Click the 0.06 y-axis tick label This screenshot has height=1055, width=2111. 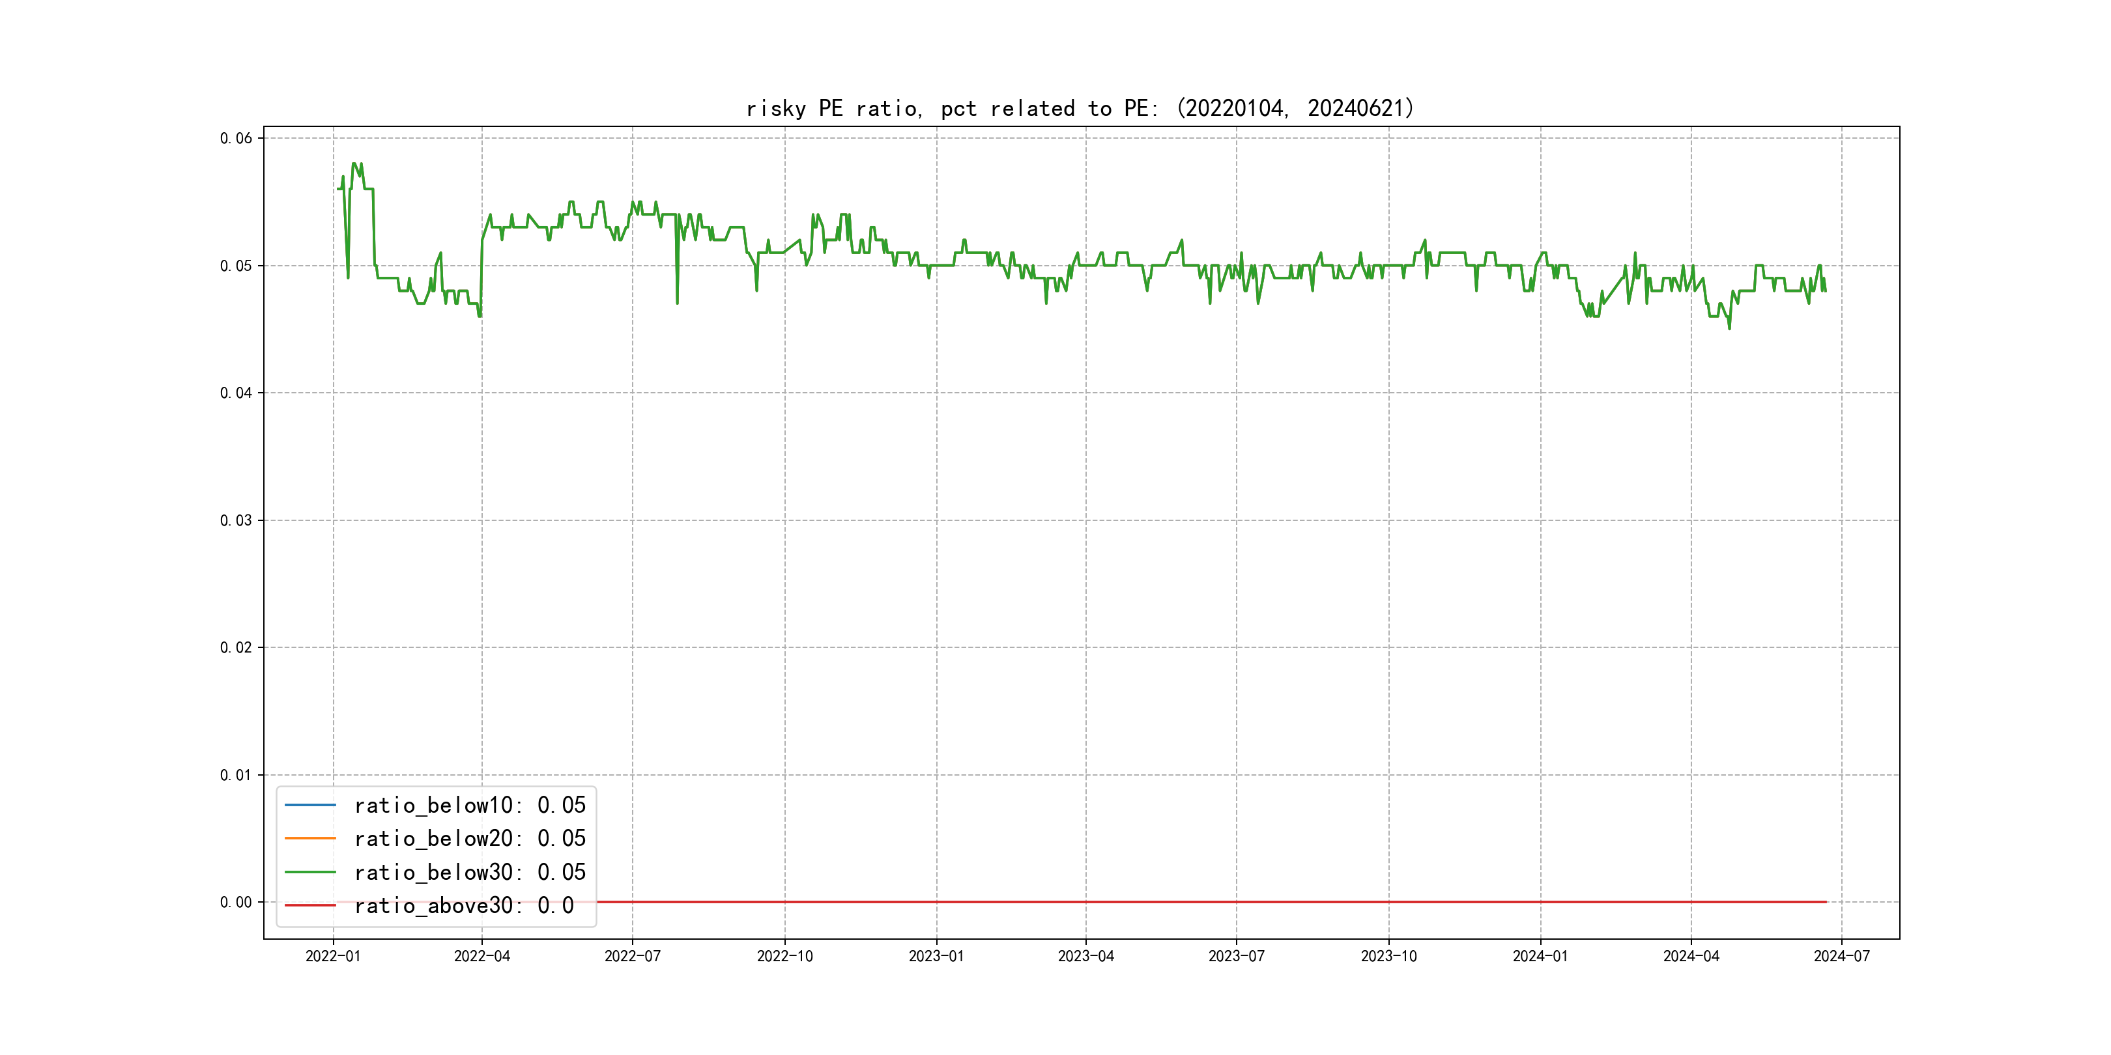click(x=236, y=139)
